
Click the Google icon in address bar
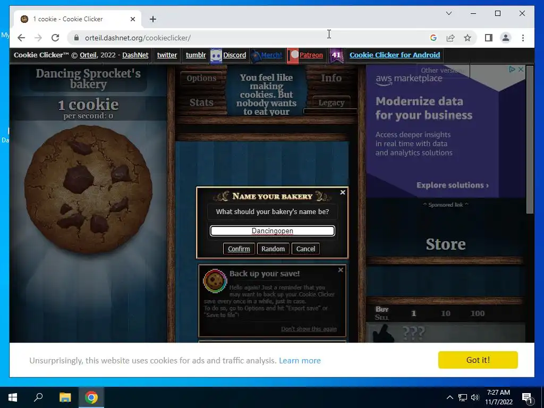(x=433, y=38)
